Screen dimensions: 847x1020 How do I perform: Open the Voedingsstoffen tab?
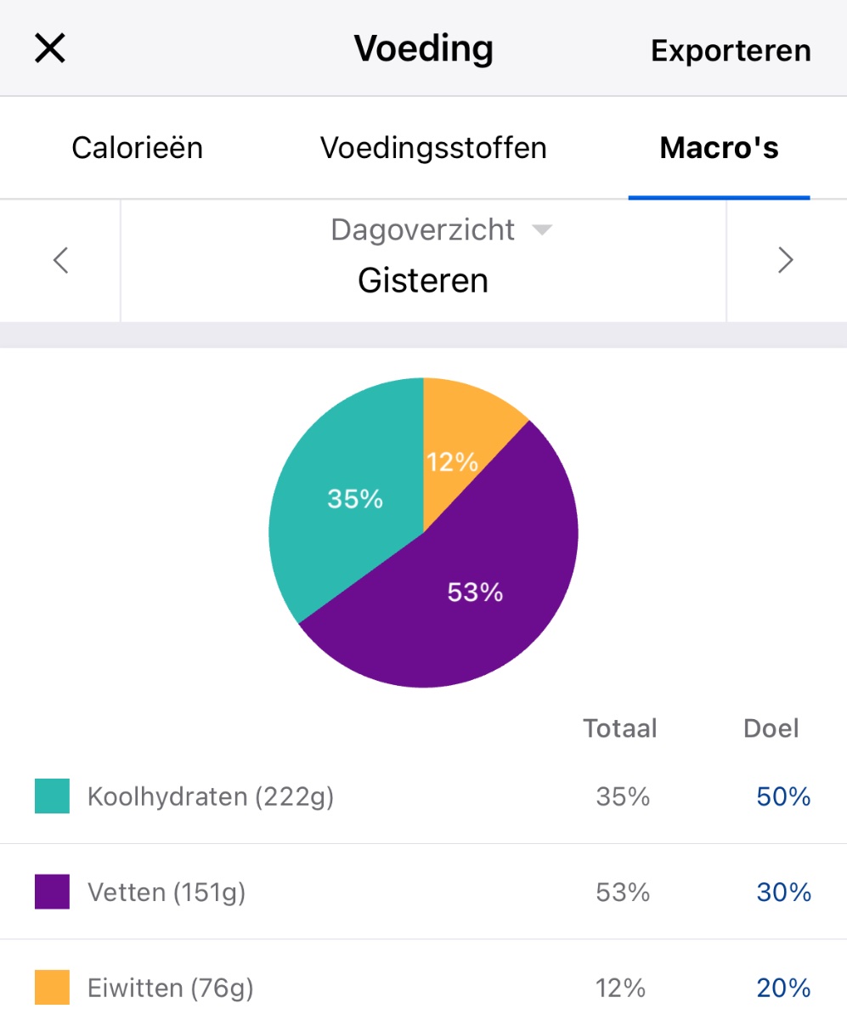click(433, 148)
